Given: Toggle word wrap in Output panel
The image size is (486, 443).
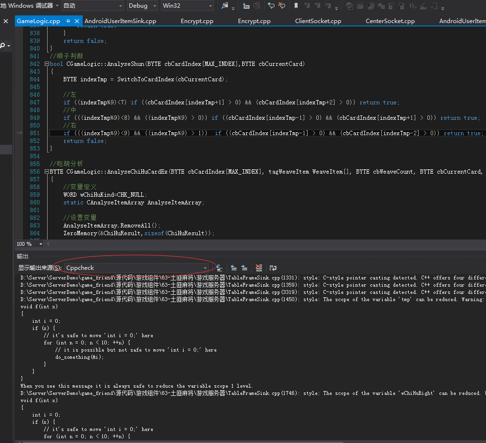Looking at the screenshot, I should [273, 268].
